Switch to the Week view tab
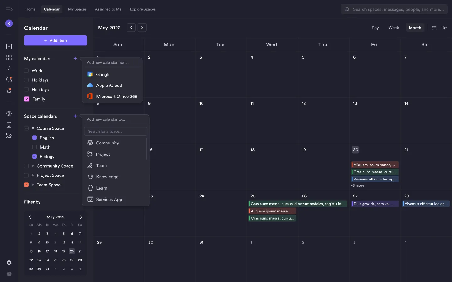The image size is (452, 282). coord(393,28)
